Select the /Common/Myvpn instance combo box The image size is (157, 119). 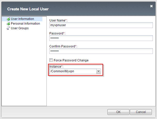click(75, 71)
